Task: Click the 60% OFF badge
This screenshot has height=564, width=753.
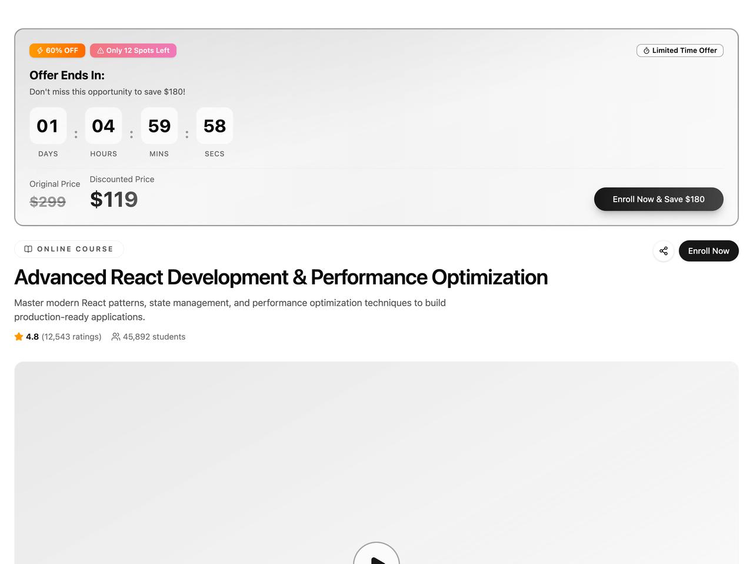Action: [x=57, y=51]
